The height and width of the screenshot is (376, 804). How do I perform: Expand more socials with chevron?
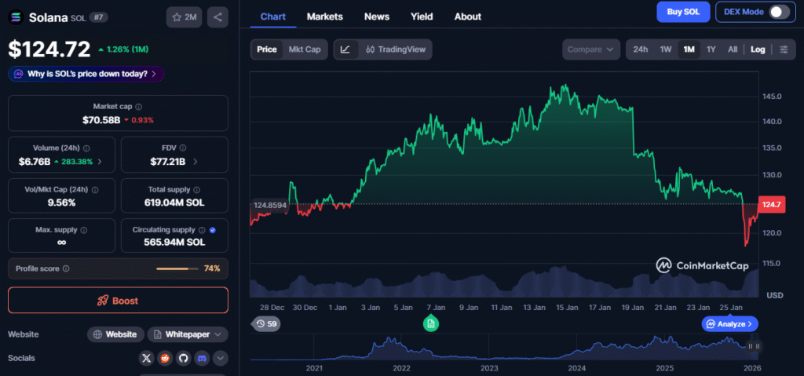tap(221, 358)
